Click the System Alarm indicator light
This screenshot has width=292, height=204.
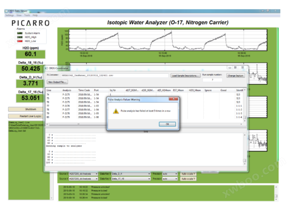pos(20,33)
